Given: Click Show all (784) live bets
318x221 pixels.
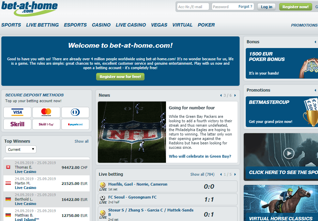Looking at the screenshot, I should click(x=202, y=174).
